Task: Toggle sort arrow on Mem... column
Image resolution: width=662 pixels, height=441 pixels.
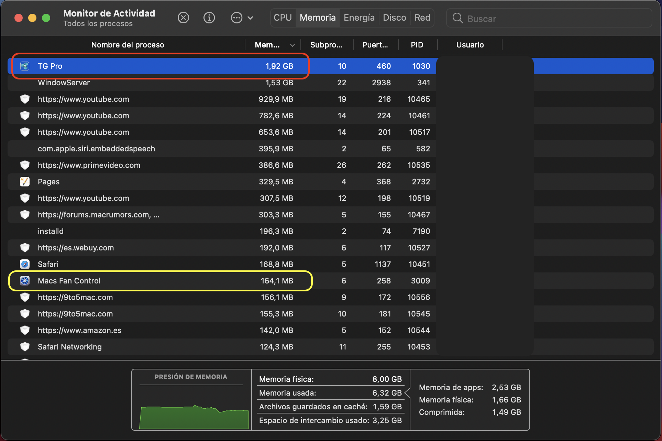Action: [292, 45]
